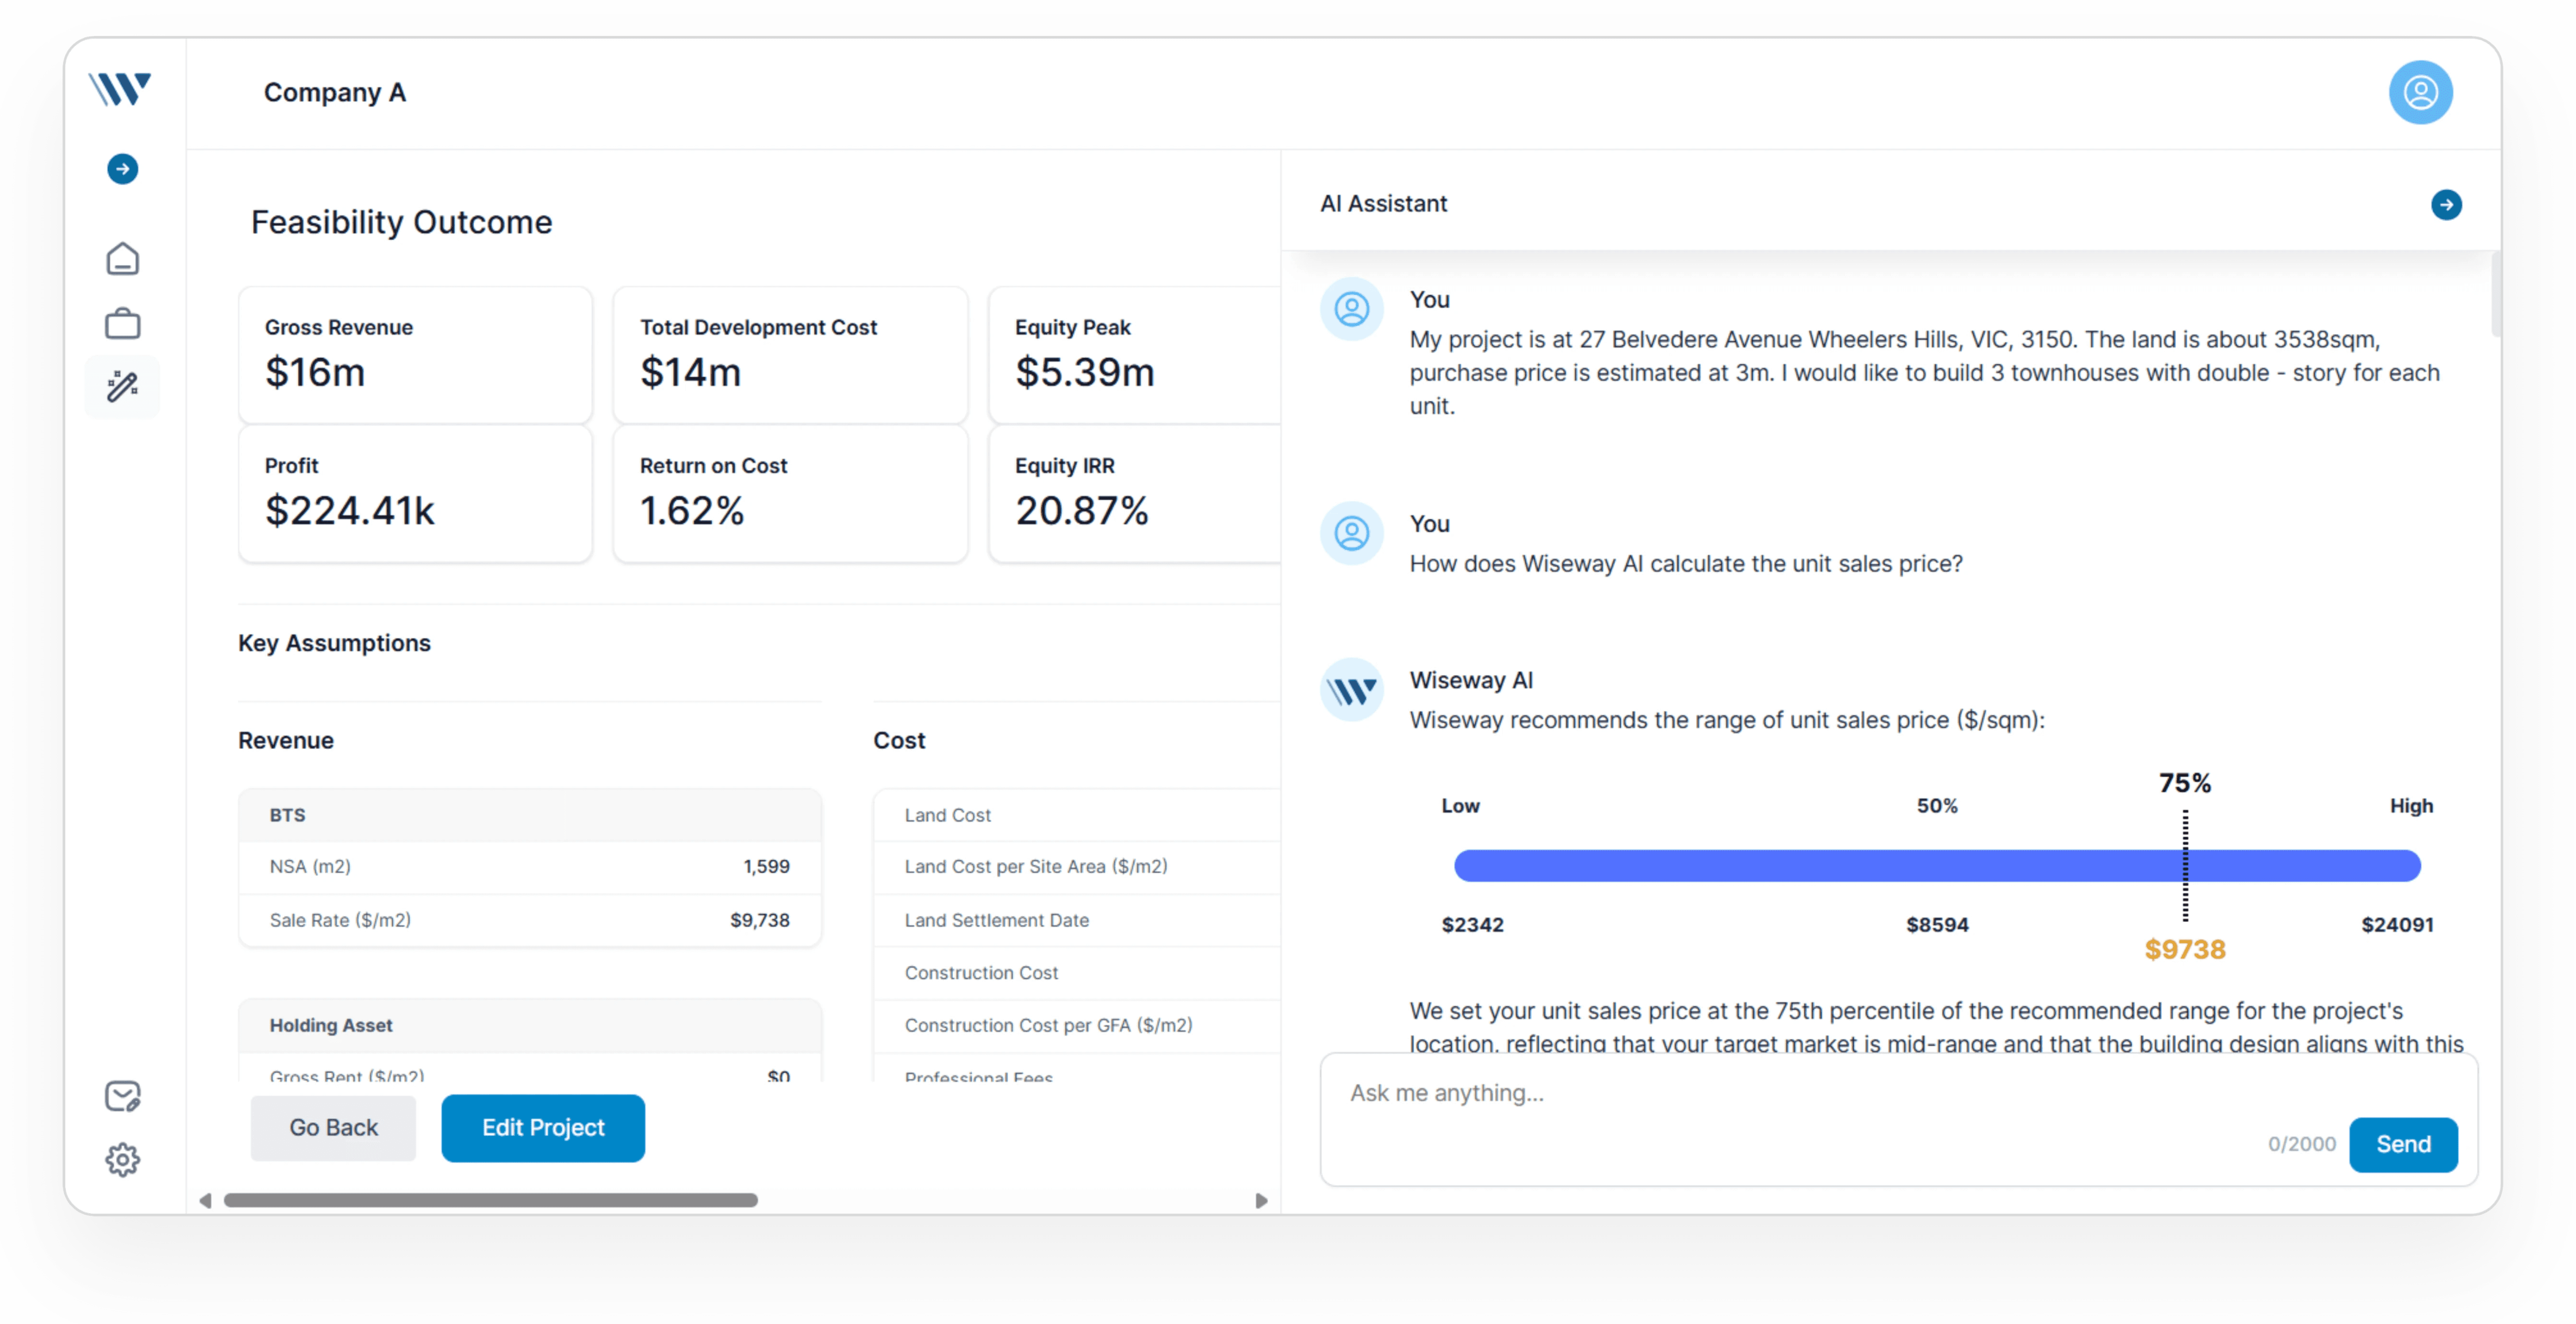Click the 'BTS' table header row

[x=530, y=815]
